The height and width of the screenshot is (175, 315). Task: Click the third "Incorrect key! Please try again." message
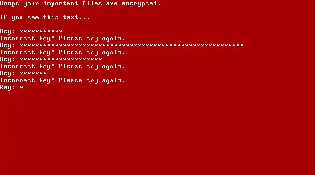tap(63, 66)
